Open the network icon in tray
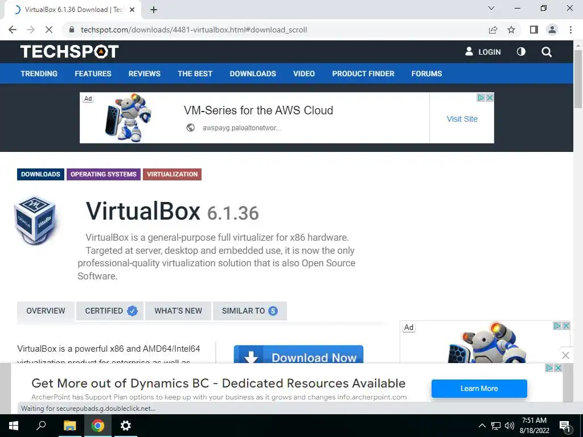This screenshot has width=583, height=437. point(496,426)
